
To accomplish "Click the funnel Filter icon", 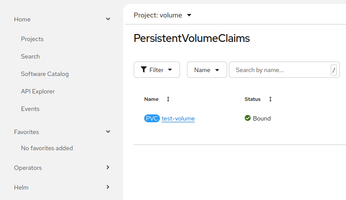I will 144,70.
